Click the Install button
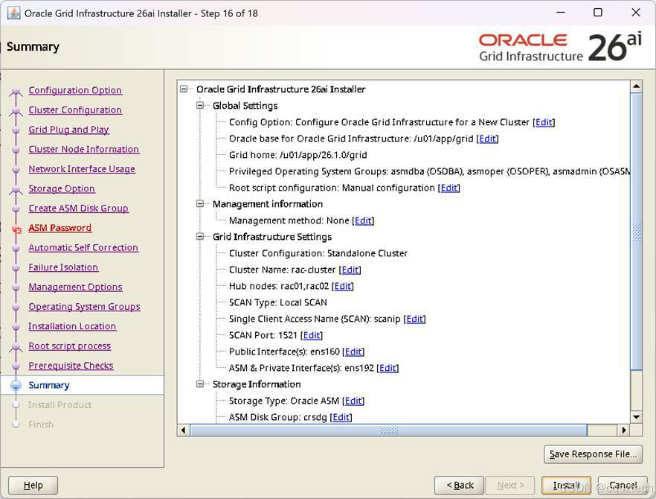The width and height of the screenshot is (656, 499). click(x=566, y=485)
